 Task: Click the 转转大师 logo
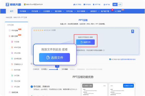(x=13, y=4)
